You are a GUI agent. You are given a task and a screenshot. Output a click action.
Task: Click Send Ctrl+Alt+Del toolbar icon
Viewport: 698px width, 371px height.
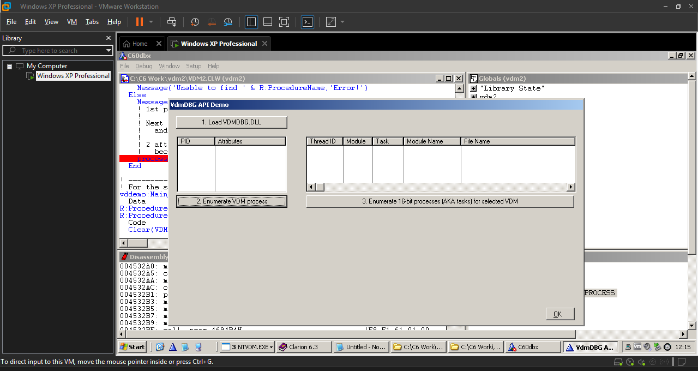(172, 22)
